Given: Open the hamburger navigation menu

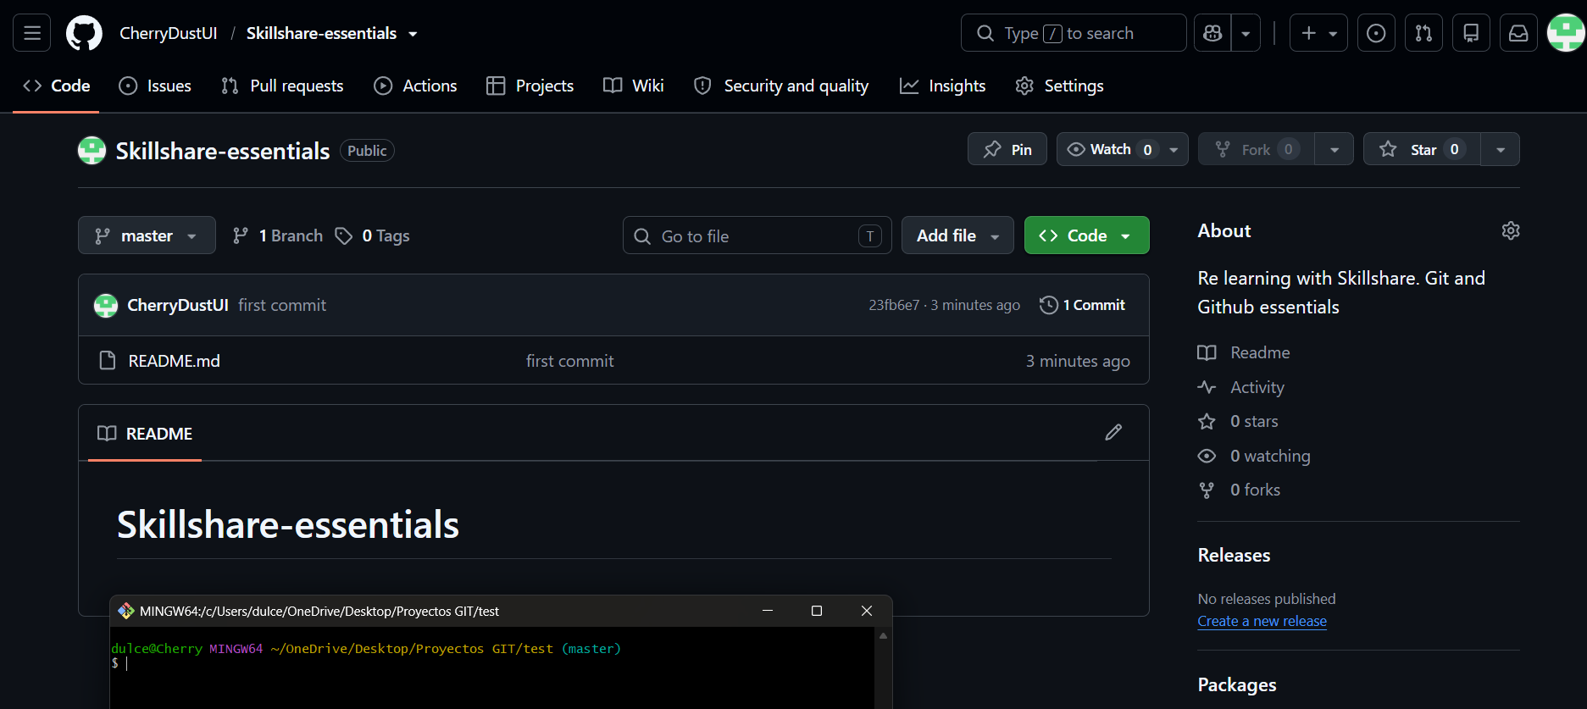Looking at the screenshot, I should 32,33.
